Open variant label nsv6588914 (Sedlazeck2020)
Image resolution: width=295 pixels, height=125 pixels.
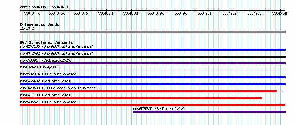tap(46, 60)
